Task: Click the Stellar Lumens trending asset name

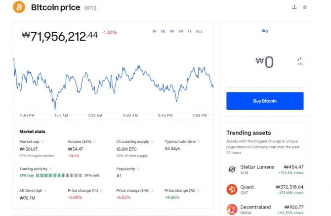Action: coord(257,167)
